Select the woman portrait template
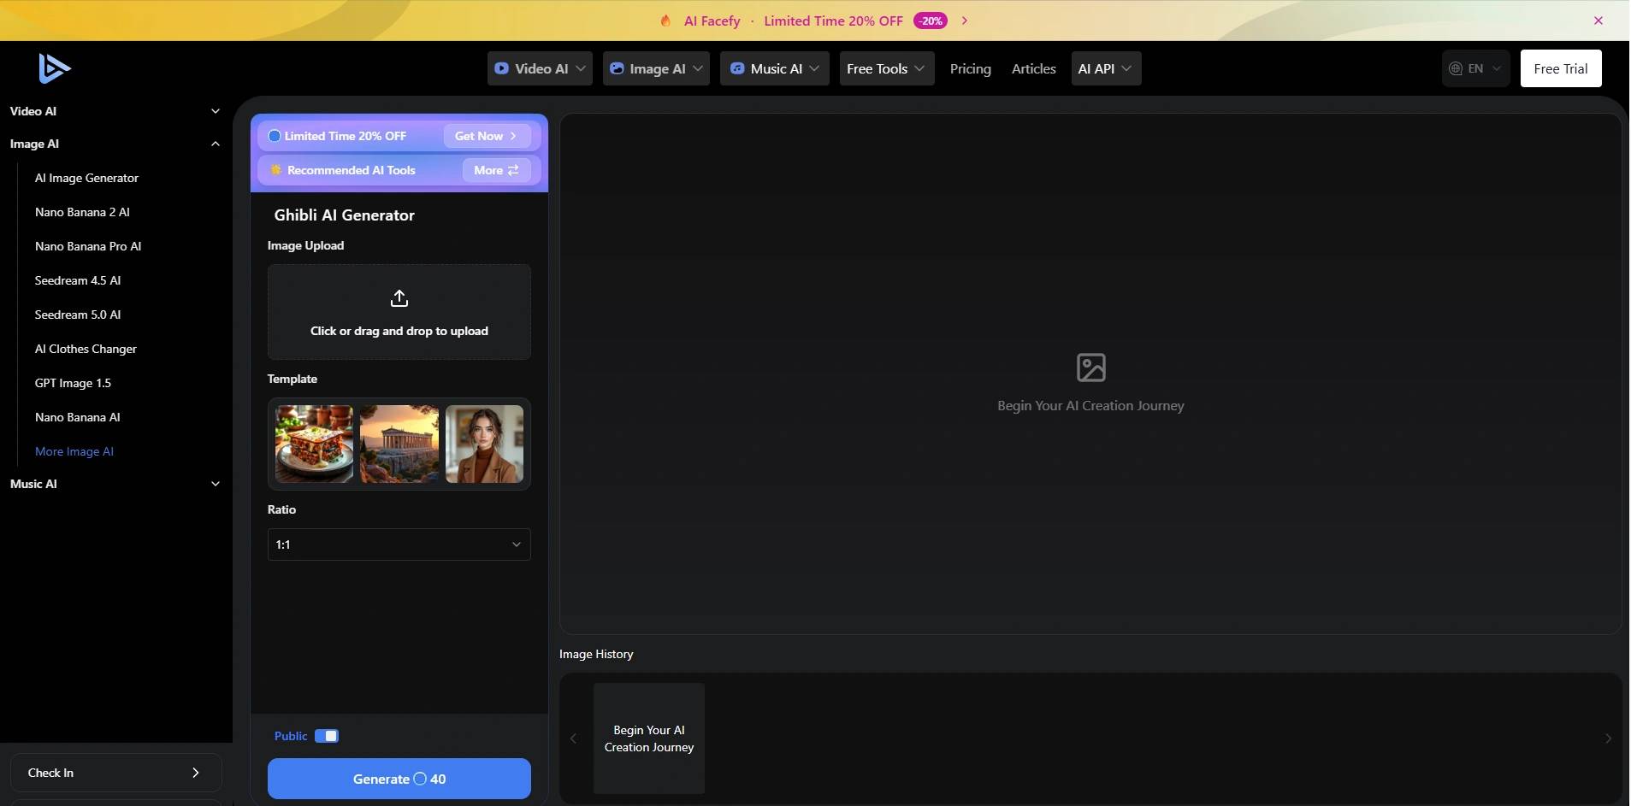1631x806 pixels. tap(484, 444)
